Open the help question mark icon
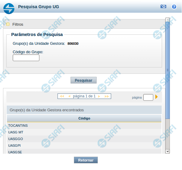 pos(174,7)
